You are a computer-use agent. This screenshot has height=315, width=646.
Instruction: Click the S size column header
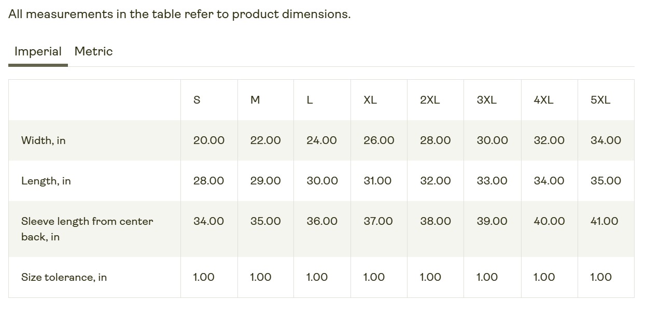[x=197, y=100]
